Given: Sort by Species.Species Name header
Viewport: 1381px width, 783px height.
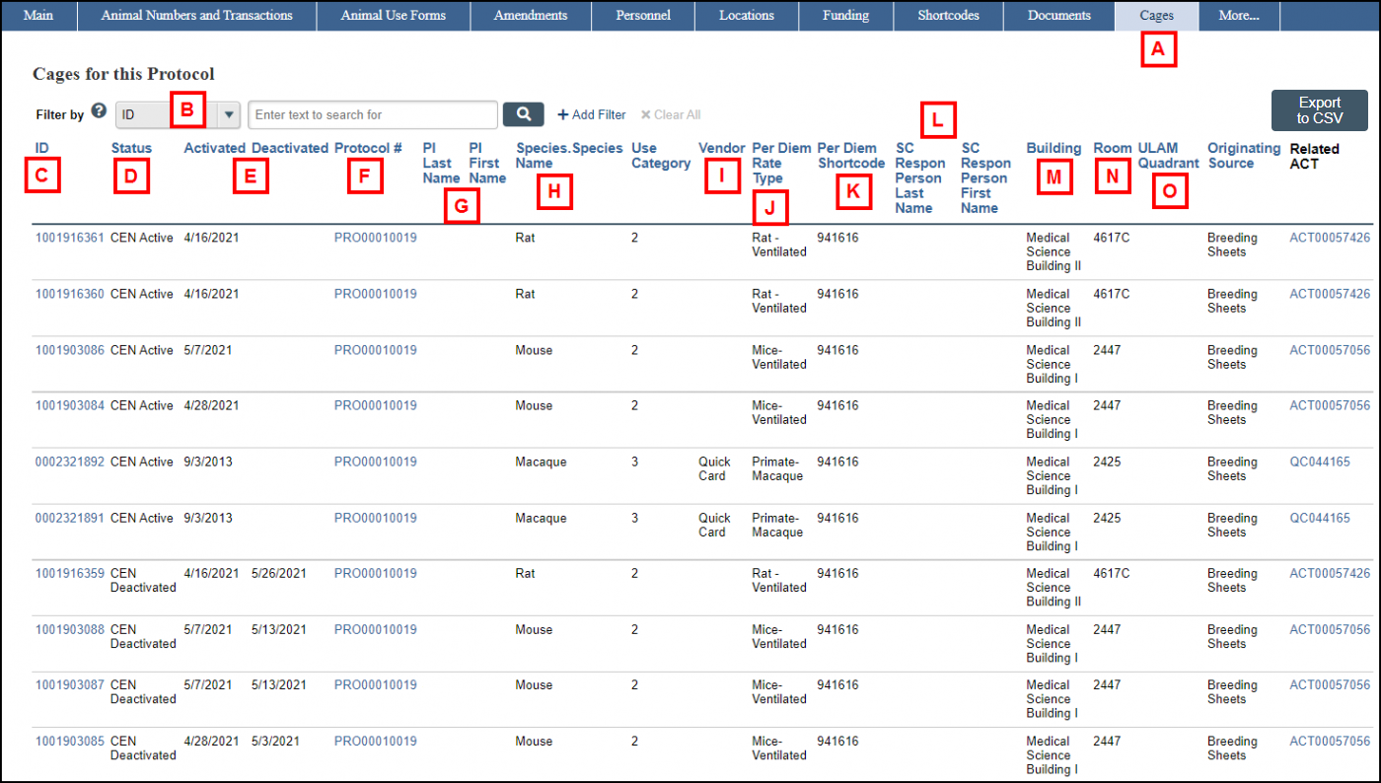Looking at the screenshot, I should [x=569, y=156].
